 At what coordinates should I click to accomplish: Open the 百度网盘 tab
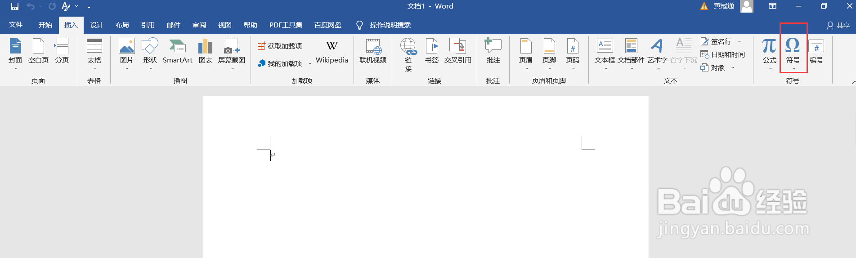pyautogui.click(x=328, y=25)
